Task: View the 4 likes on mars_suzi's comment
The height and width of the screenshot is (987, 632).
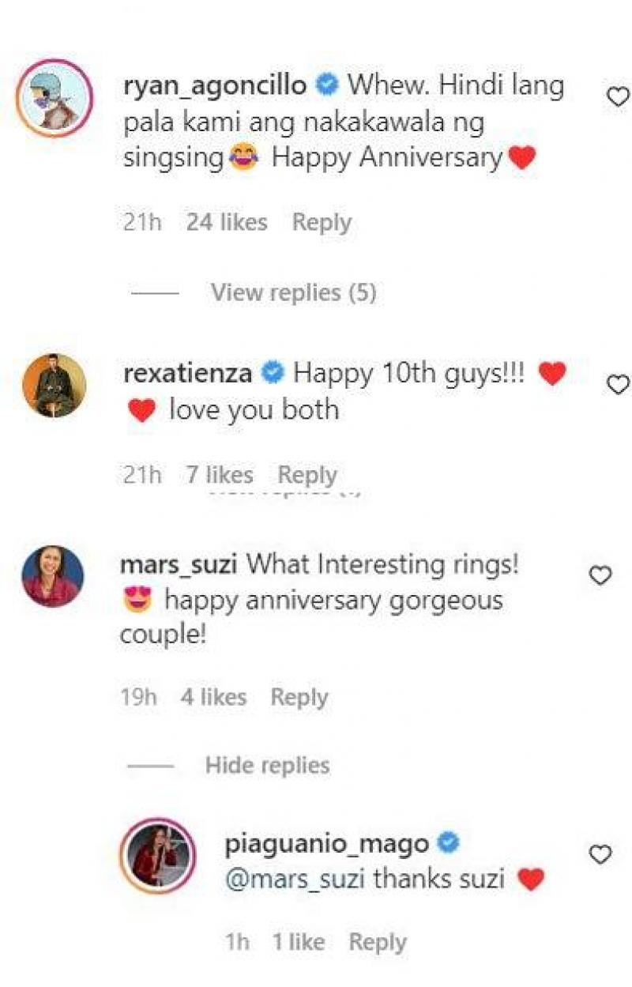Action: 213,697
